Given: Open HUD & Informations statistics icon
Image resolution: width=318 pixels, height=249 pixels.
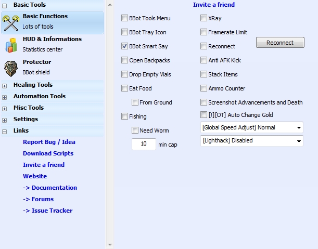Looking at the screenshot, I should point(11,45).
